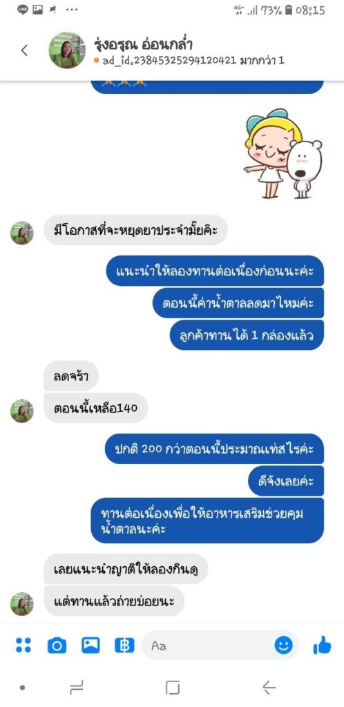The width and height of the screenshot is (344, 707).
Task: Tap the girl and bear sticker
Action: click(284, 153)
